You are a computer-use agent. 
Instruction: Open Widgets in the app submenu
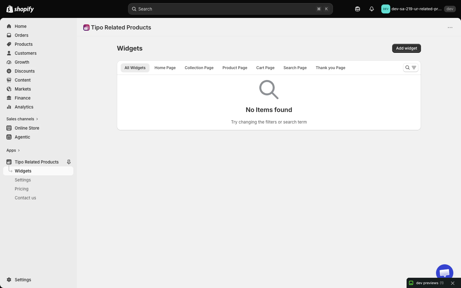[x=38, y=171]
